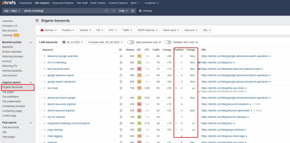The width and height of the screenshot is (290, 143).
Task: Open Top pages in sidebar
Action: tap(8, 92)
